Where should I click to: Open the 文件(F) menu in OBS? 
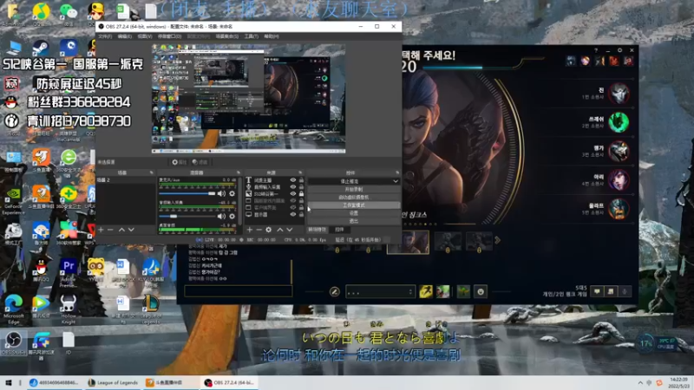point(105,36)
